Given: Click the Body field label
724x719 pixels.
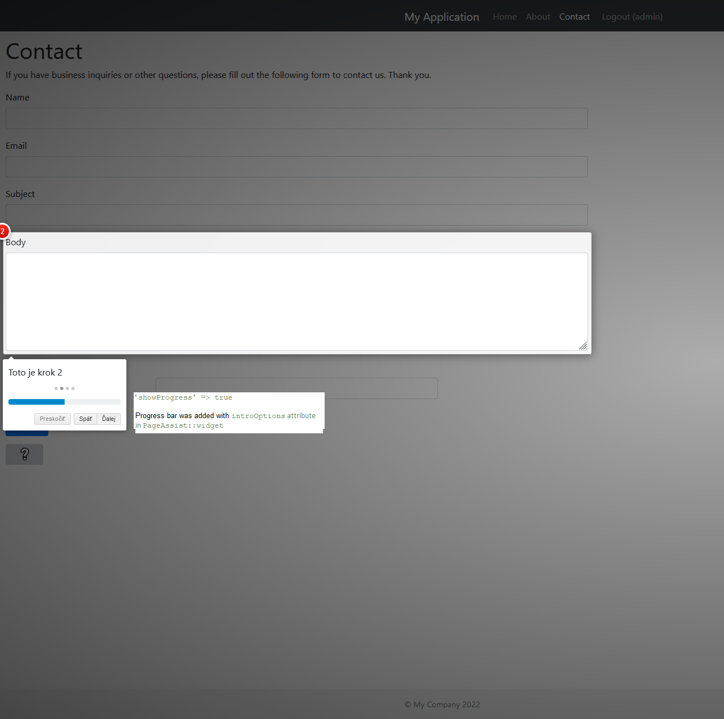Looking at the screenshot, I should pyautogui.click(x=16, y=242).
